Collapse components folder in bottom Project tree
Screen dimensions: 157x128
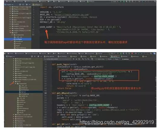click(x=16, y=84)
